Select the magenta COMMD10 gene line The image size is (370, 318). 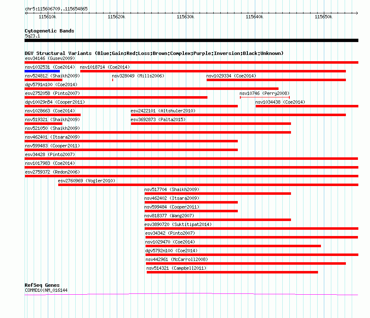pyautogui.click(x=191, y=294)
